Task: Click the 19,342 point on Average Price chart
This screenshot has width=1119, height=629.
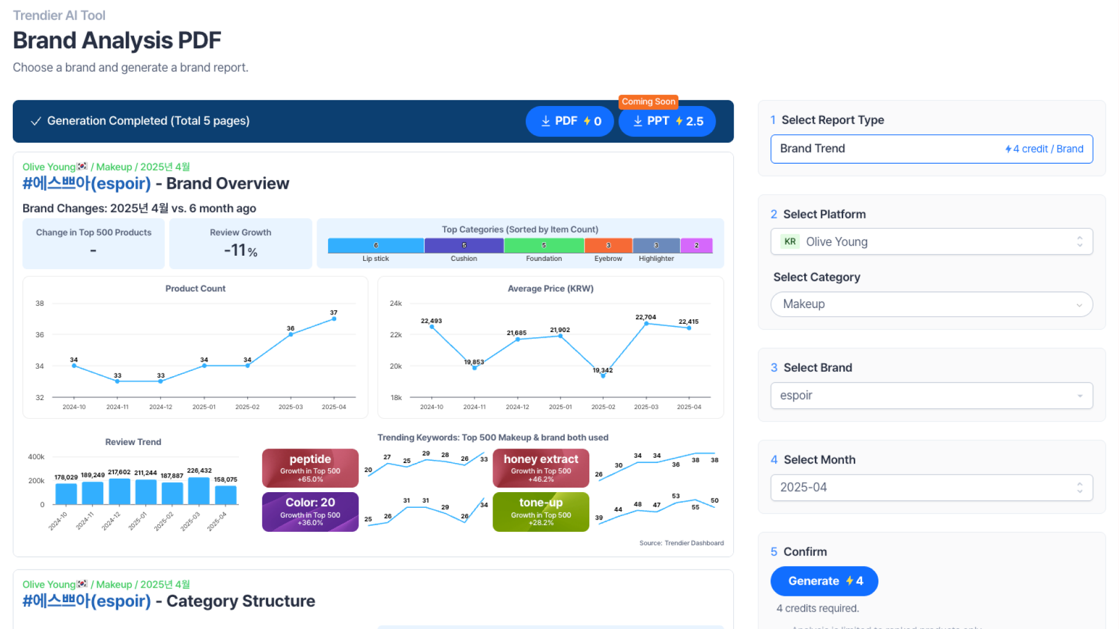Action: click(603, 376)
